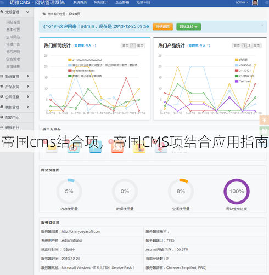Go to page 2 in 热门产品统计
This screenshot has width=269, height=275.
coord(249,45)
